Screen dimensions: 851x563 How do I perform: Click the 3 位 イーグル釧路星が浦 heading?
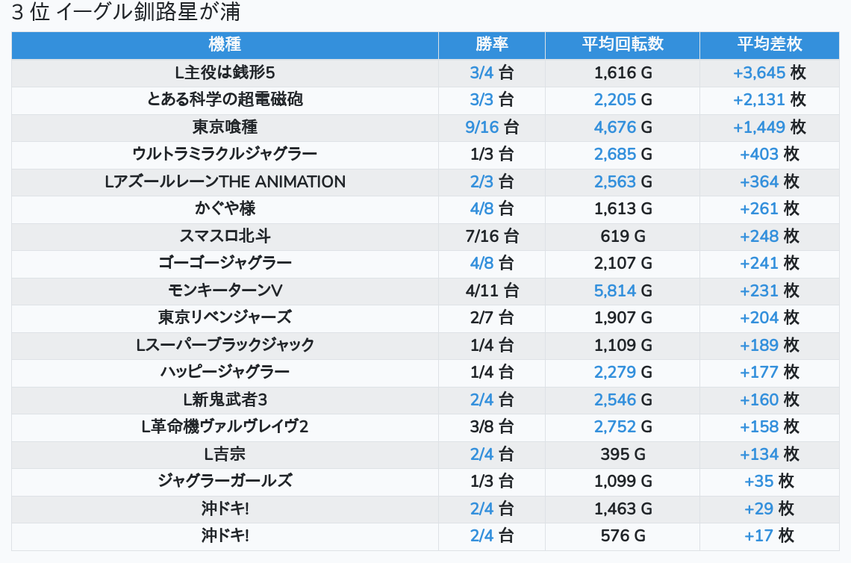click(x=125, y=13)
